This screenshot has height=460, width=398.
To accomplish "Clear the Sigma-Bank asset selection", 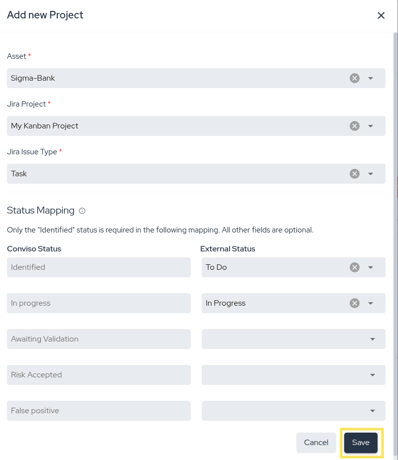I will 354,78.
